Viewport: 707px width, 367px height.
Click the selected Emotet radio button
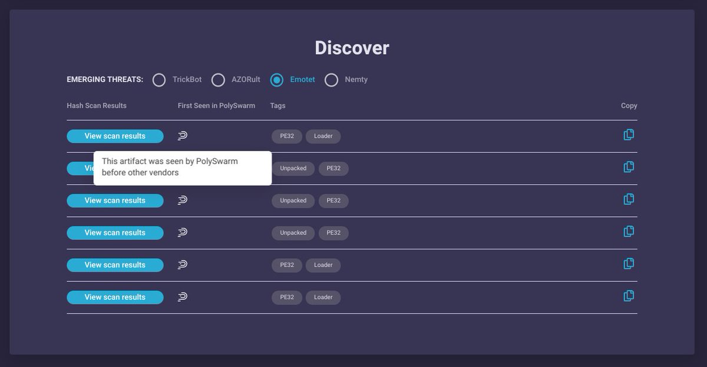(277, 80)
